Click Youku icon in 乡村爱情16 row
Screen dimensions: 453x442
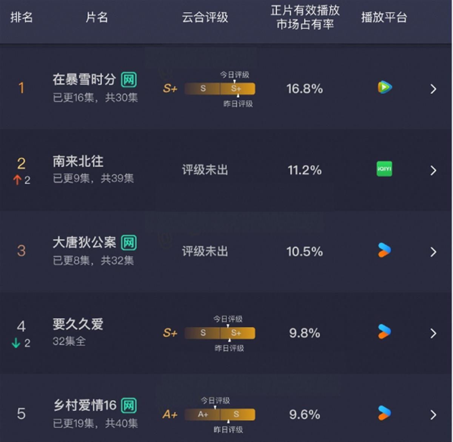tap(384, 413)
